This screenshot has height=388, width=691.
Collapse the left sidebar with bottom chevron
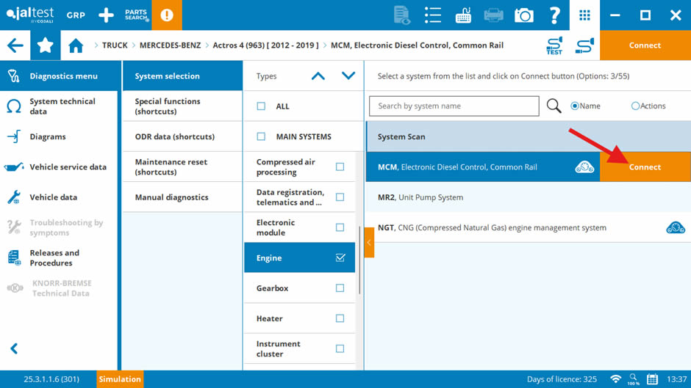(14, 349)
